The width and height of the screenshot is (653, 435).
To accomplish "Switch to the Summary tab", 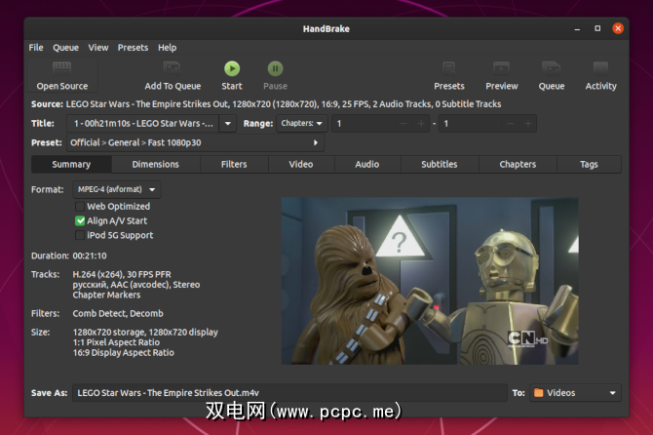I will pos(71,164).
